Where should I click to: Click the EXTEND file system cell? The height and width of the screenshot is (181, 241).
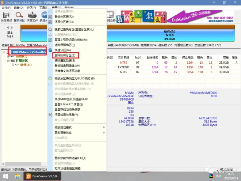(123, 67)
